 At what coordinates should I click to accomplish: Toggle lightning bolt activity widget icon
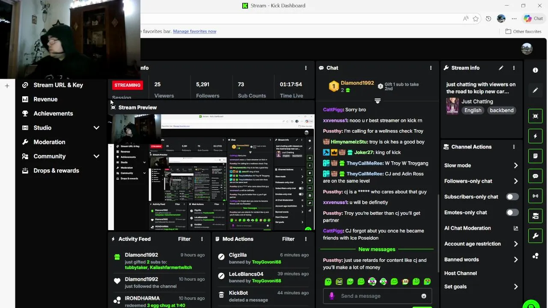pos(535,136)
